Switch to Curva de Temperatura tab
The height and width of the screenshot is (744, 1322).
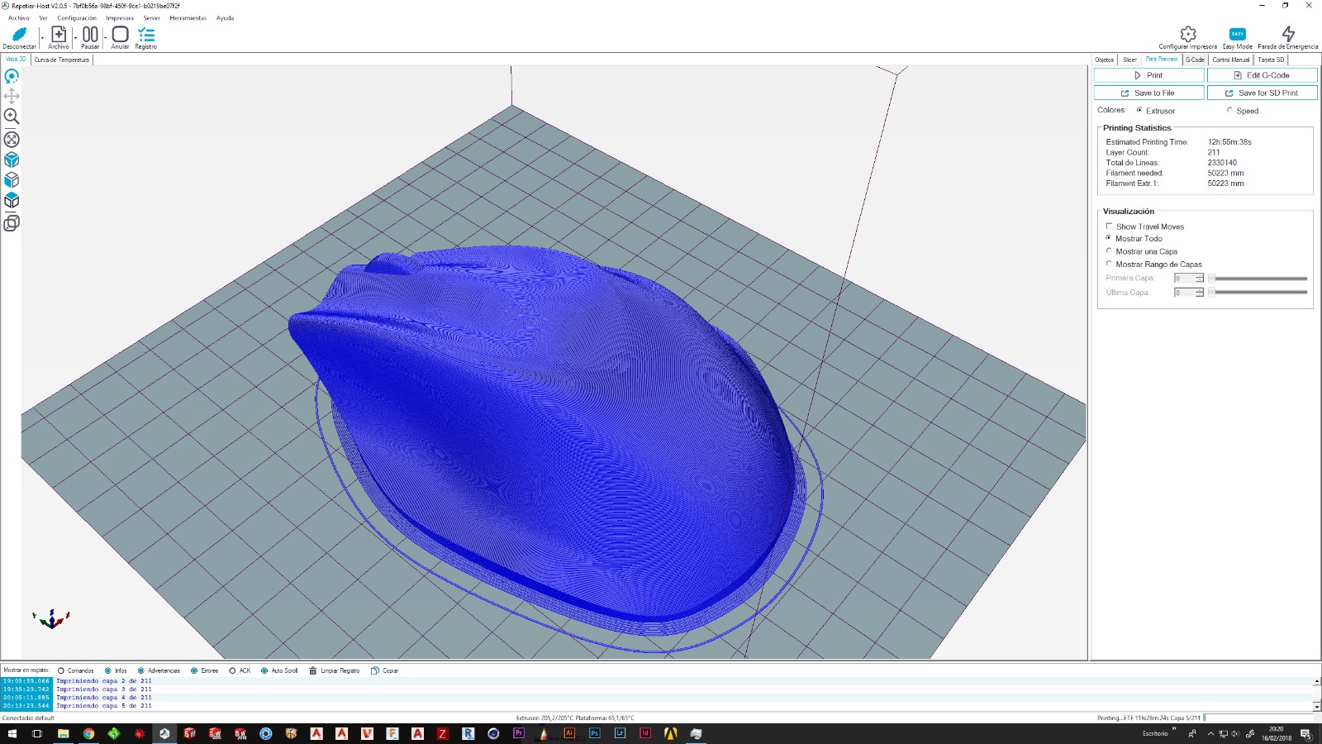[62, 60]
